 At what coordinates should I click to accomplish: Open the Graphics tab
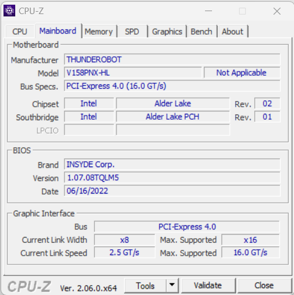[167, 31]
